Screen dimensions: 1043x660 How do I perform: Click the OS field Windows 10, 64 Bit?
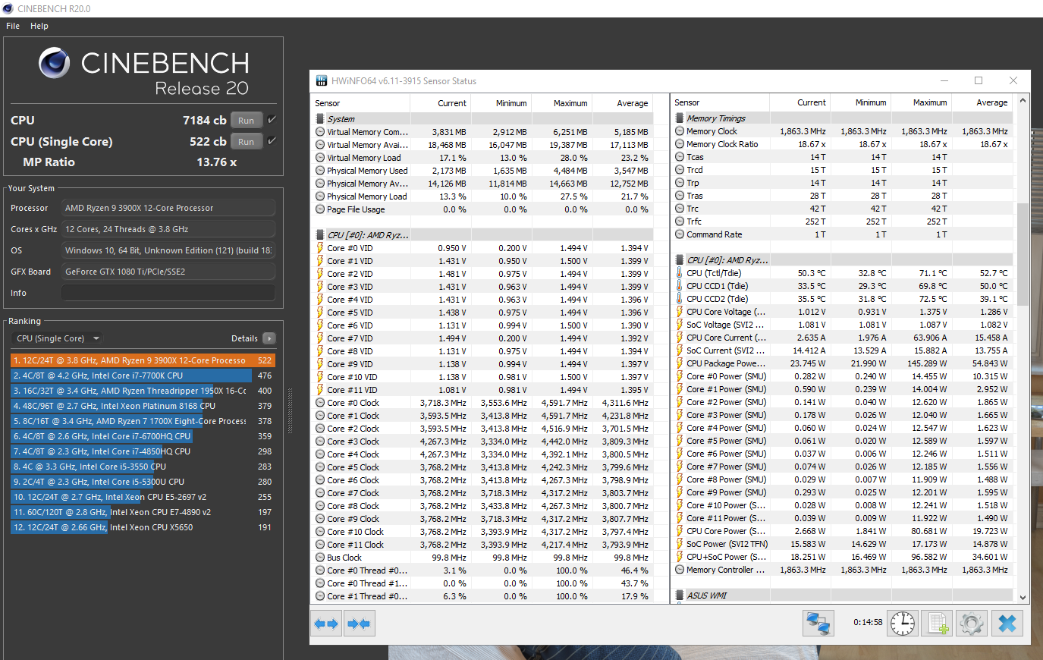[x=168, y=250]
